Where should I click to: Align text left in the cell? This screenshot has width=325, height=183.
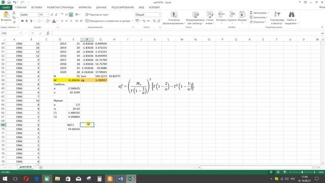click(x=62, y=21)
